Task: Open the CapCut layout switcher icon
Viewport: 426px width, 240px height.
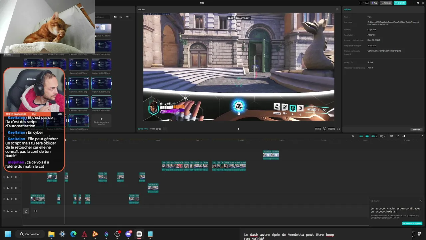Action: click(360, 3)
